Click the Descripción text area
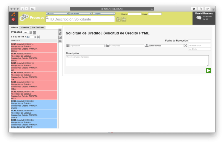This screenshot has height=144, width=224. coord(137,60)
